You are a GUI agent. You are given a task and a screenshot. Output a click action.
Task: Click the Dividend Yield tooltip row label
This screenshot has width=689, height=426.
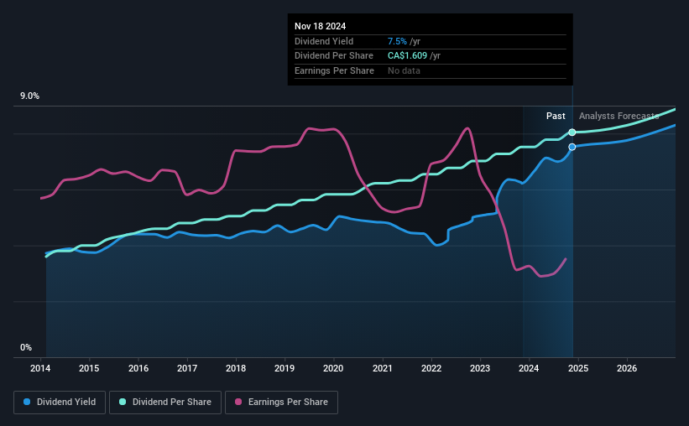tap(324, 41)
